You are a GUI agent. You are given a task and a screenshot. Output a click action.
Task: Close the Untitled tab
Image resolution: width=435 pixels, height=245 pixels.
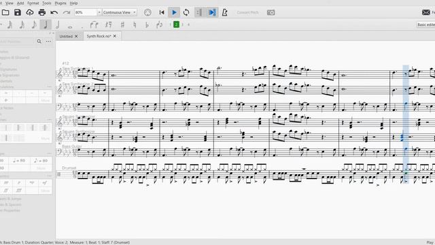[76, 36]
